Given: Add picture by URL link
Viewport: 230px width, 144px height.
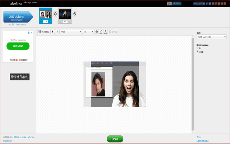Looking at the screenshot, I should pyautogui.click(x=11, y=24).
